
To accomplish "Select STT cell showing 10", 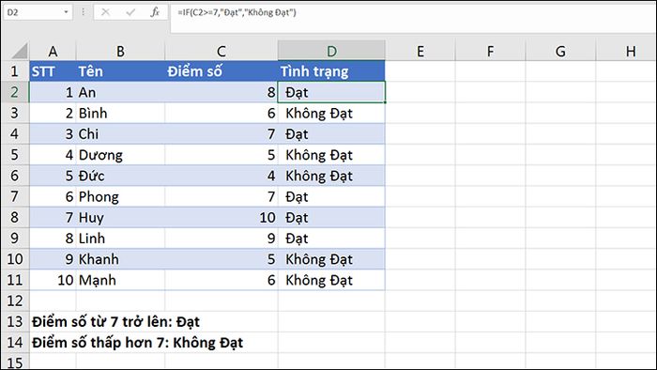I will [53, 280].
